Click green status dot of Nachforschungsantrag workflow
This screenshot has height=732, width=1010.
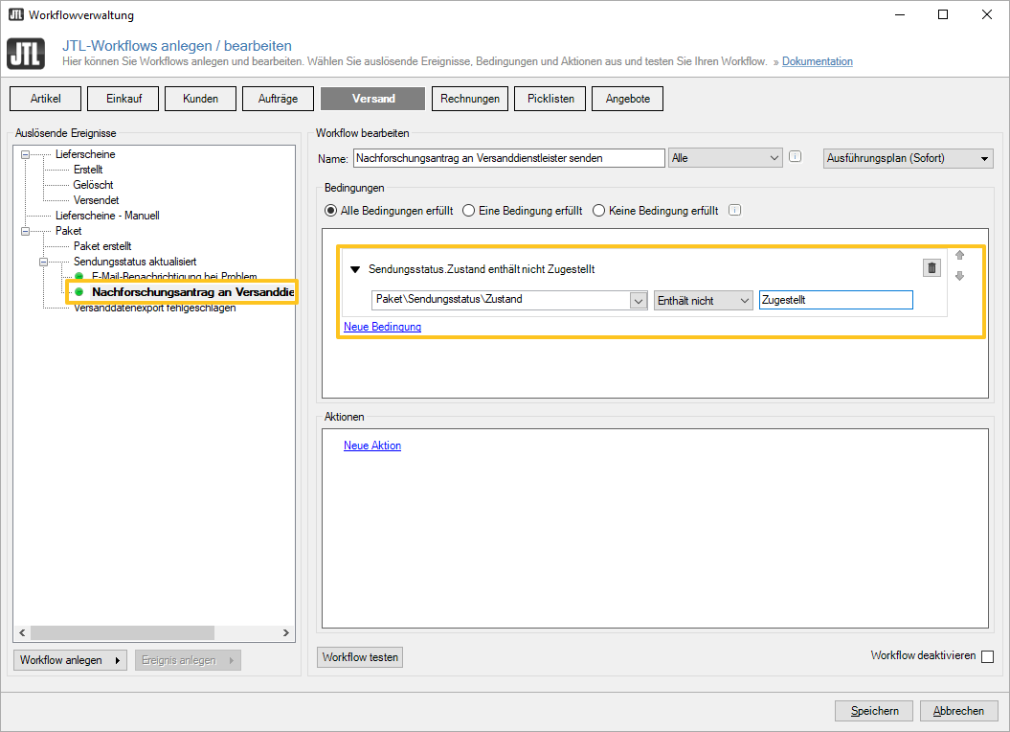click(x=79, y=292)
